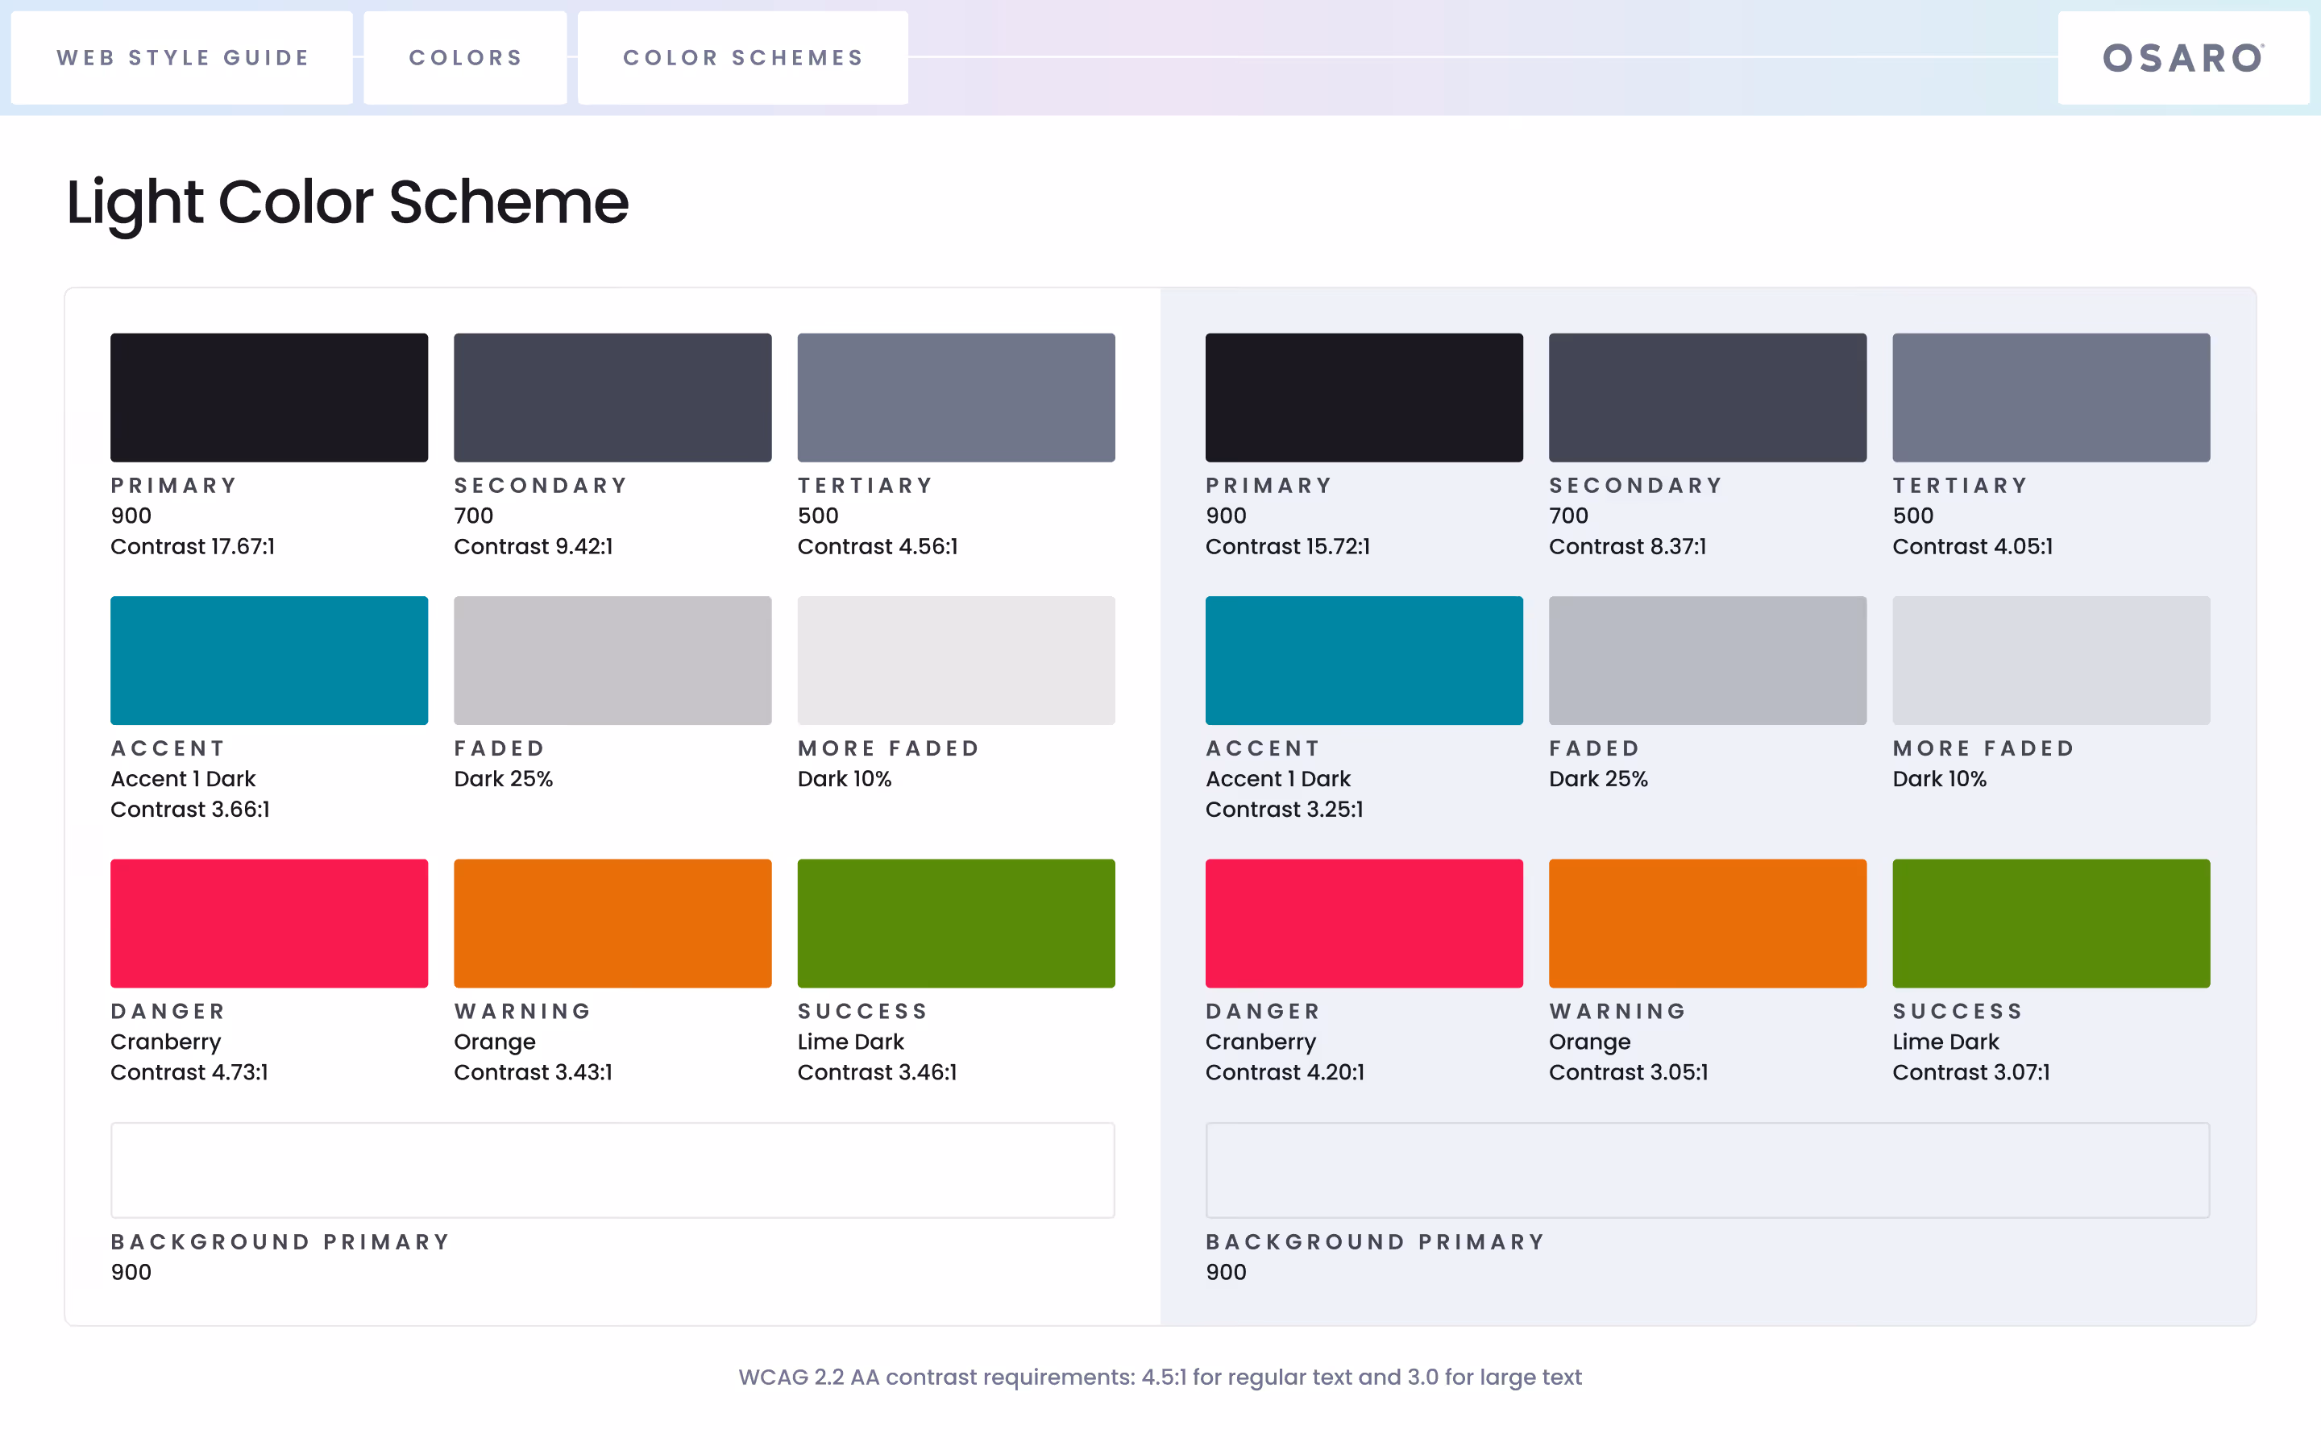The height and width of the screenshot is (1450, 2321).
Task: Click the ACCENT label on white panel
Action: click(x=168, y=748)
